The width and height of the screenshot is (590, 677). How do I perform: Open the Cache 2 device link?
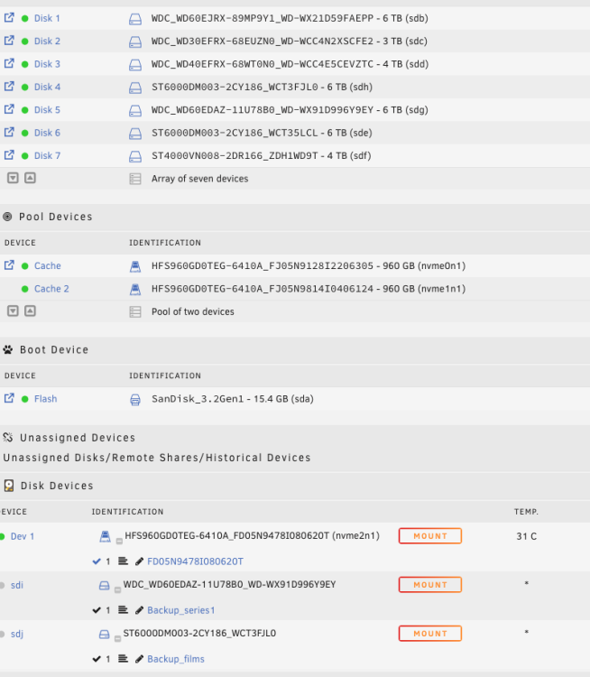pos(51,289)
